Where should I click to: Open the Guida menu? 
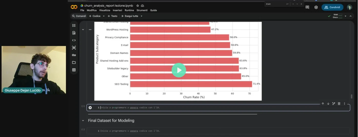(x=153, y=10)
